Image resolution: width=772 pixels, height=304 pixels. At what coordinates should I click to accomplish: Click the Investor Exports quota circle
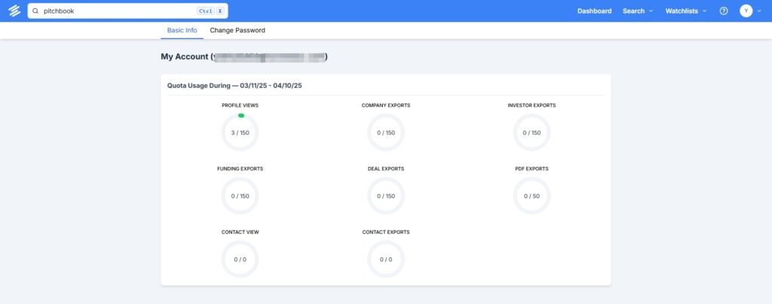[532, 132]
